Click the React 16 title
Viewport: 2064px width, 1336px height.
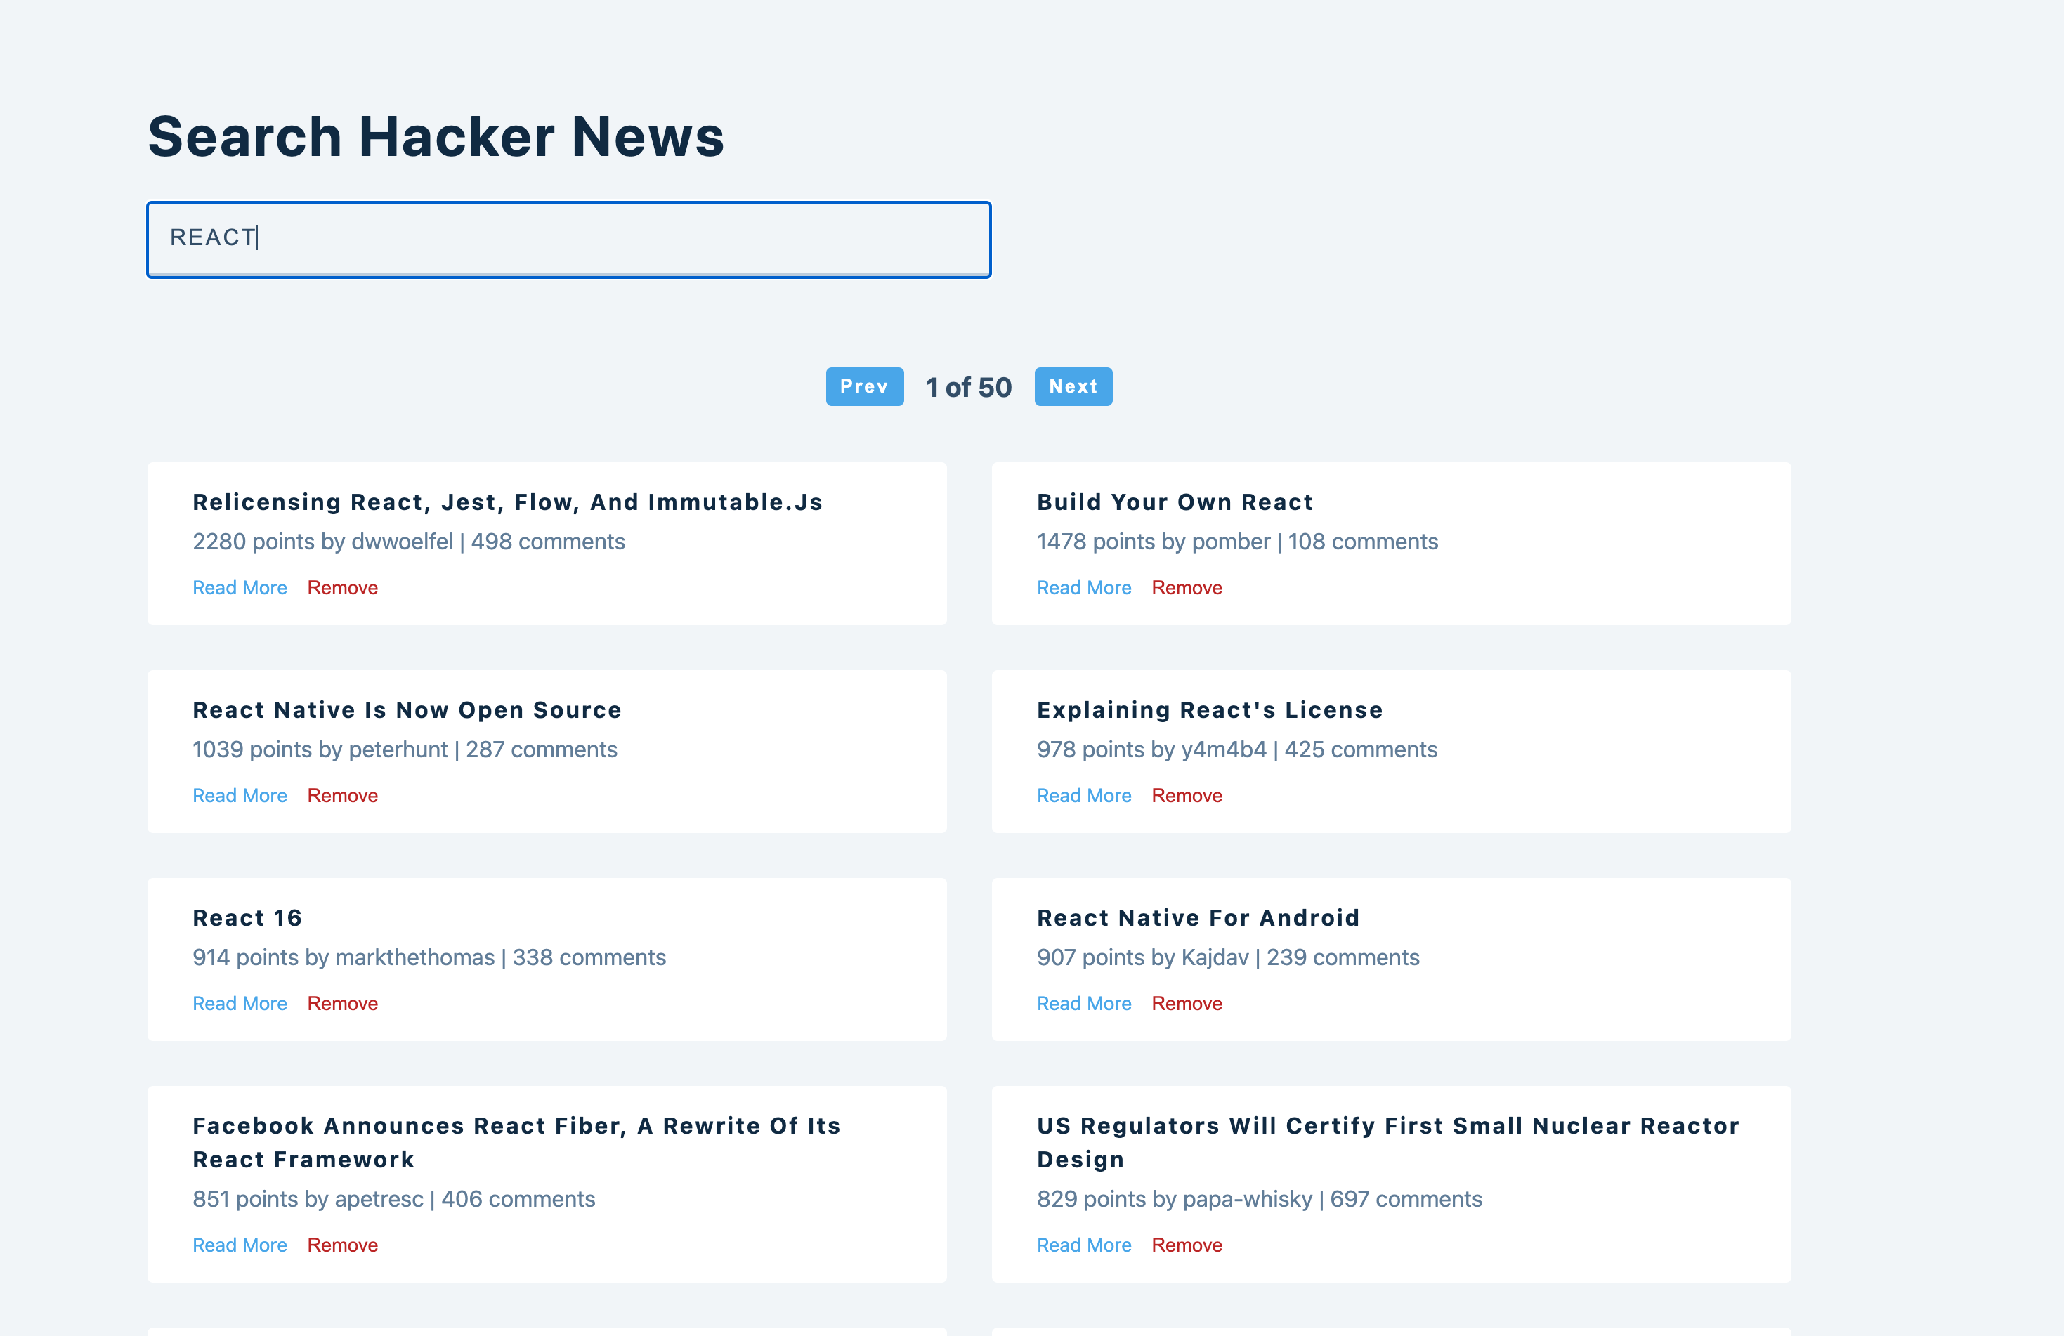247,918
